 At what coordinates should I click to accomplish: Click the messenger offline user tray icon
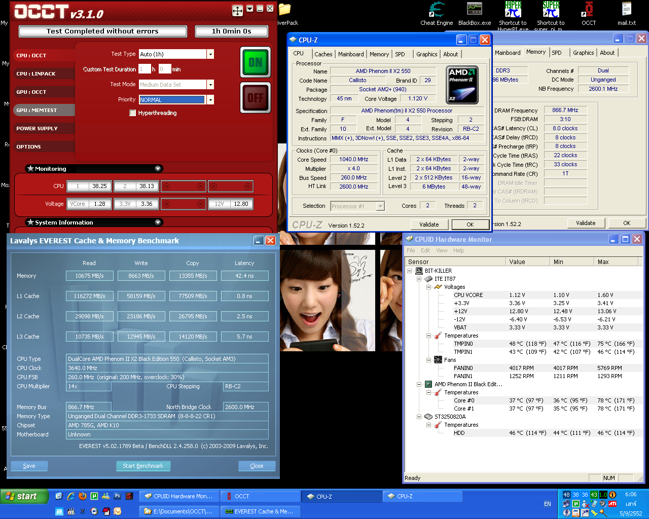pyautogui.click(x=585, y=504)
